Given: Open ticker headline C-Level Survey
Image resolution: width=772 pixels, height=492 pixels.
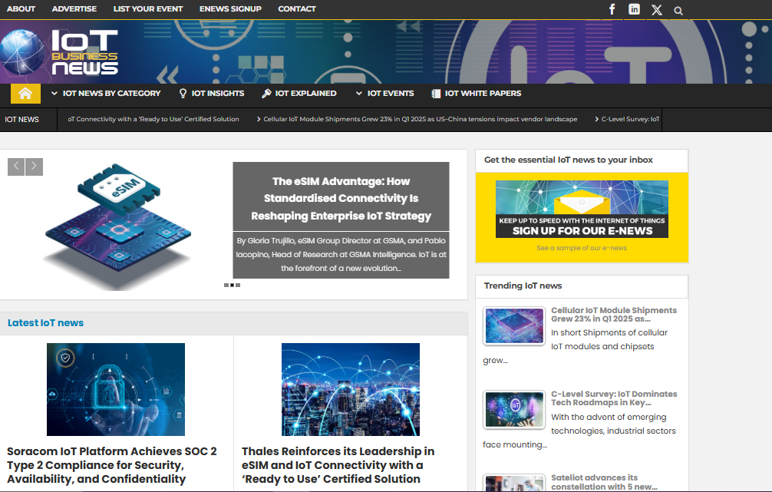Looking at the screenshot, I should [630, 119].
